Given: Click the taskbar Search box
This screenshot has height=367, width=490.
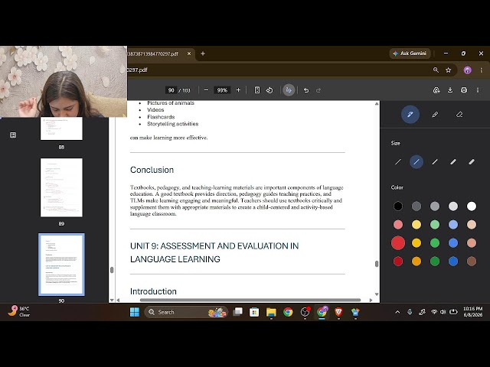Looking at the screenshot, I should point(186,312).
